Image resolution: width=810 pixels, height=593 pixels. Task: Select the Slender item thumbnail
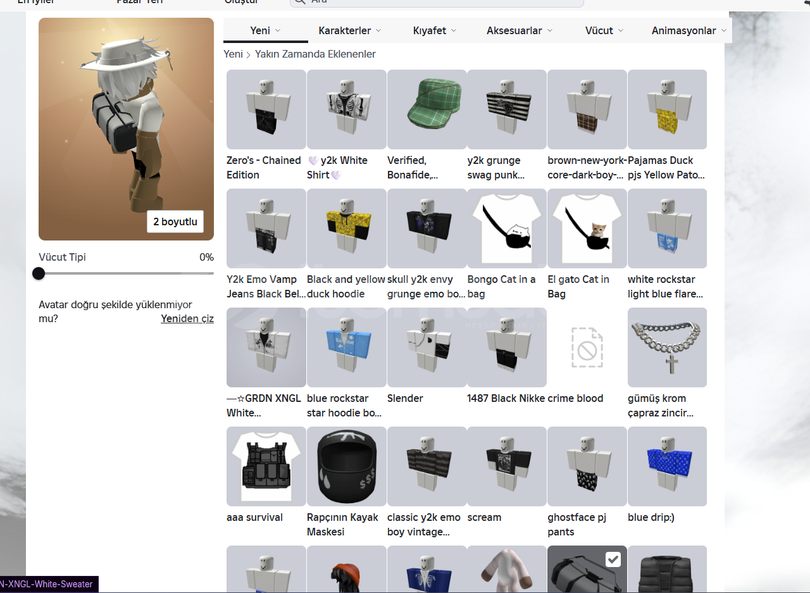[x=427, y=347]
